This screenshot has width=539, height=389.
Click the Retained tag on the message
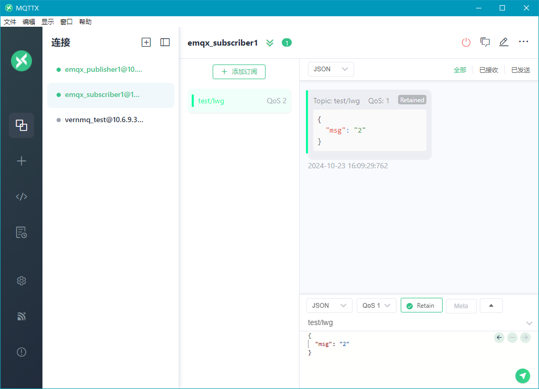[412, 100]
